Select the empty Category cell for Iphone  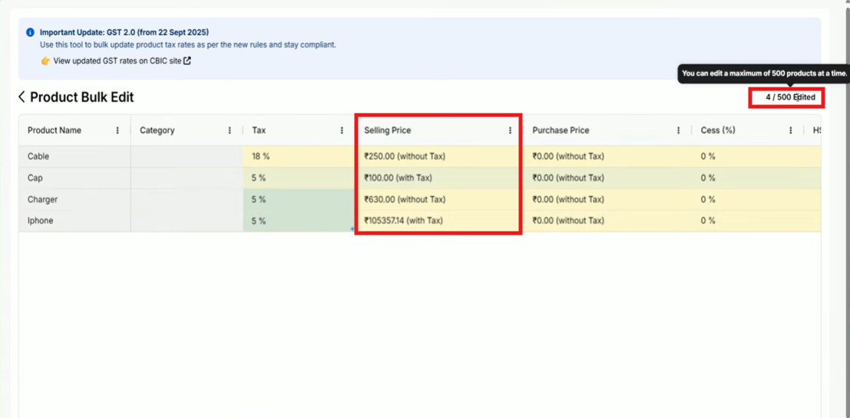187,221
